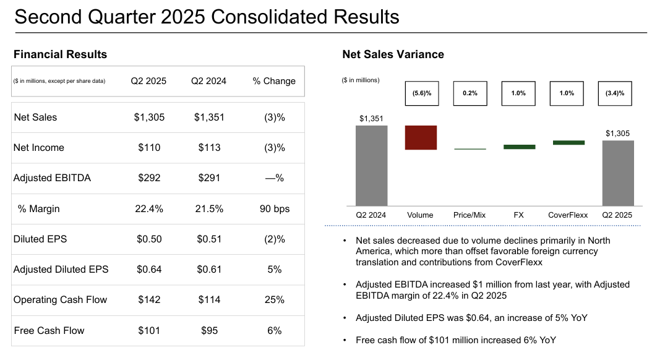
Task: Select the green FX variance bar
Action: [x=519, y=147]
